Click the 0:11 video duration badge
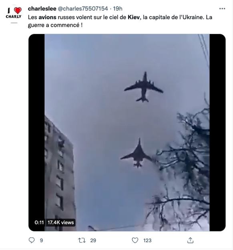Screen dimensions: 233x250 tap(39, 222)
